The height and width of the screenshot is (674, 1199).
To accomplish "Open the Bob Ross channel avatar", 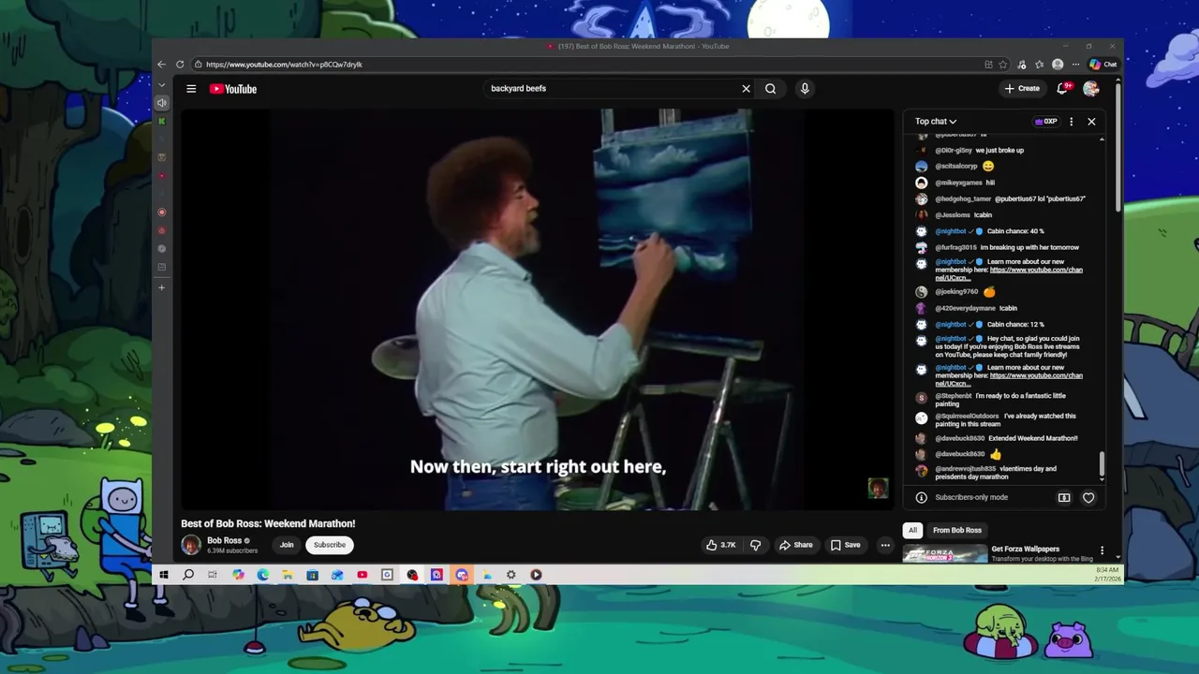I will coord(191,545).
